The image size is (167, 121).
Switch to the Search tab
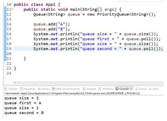(140, 89)
